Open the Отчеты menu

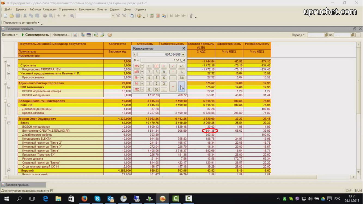point(102,9)
